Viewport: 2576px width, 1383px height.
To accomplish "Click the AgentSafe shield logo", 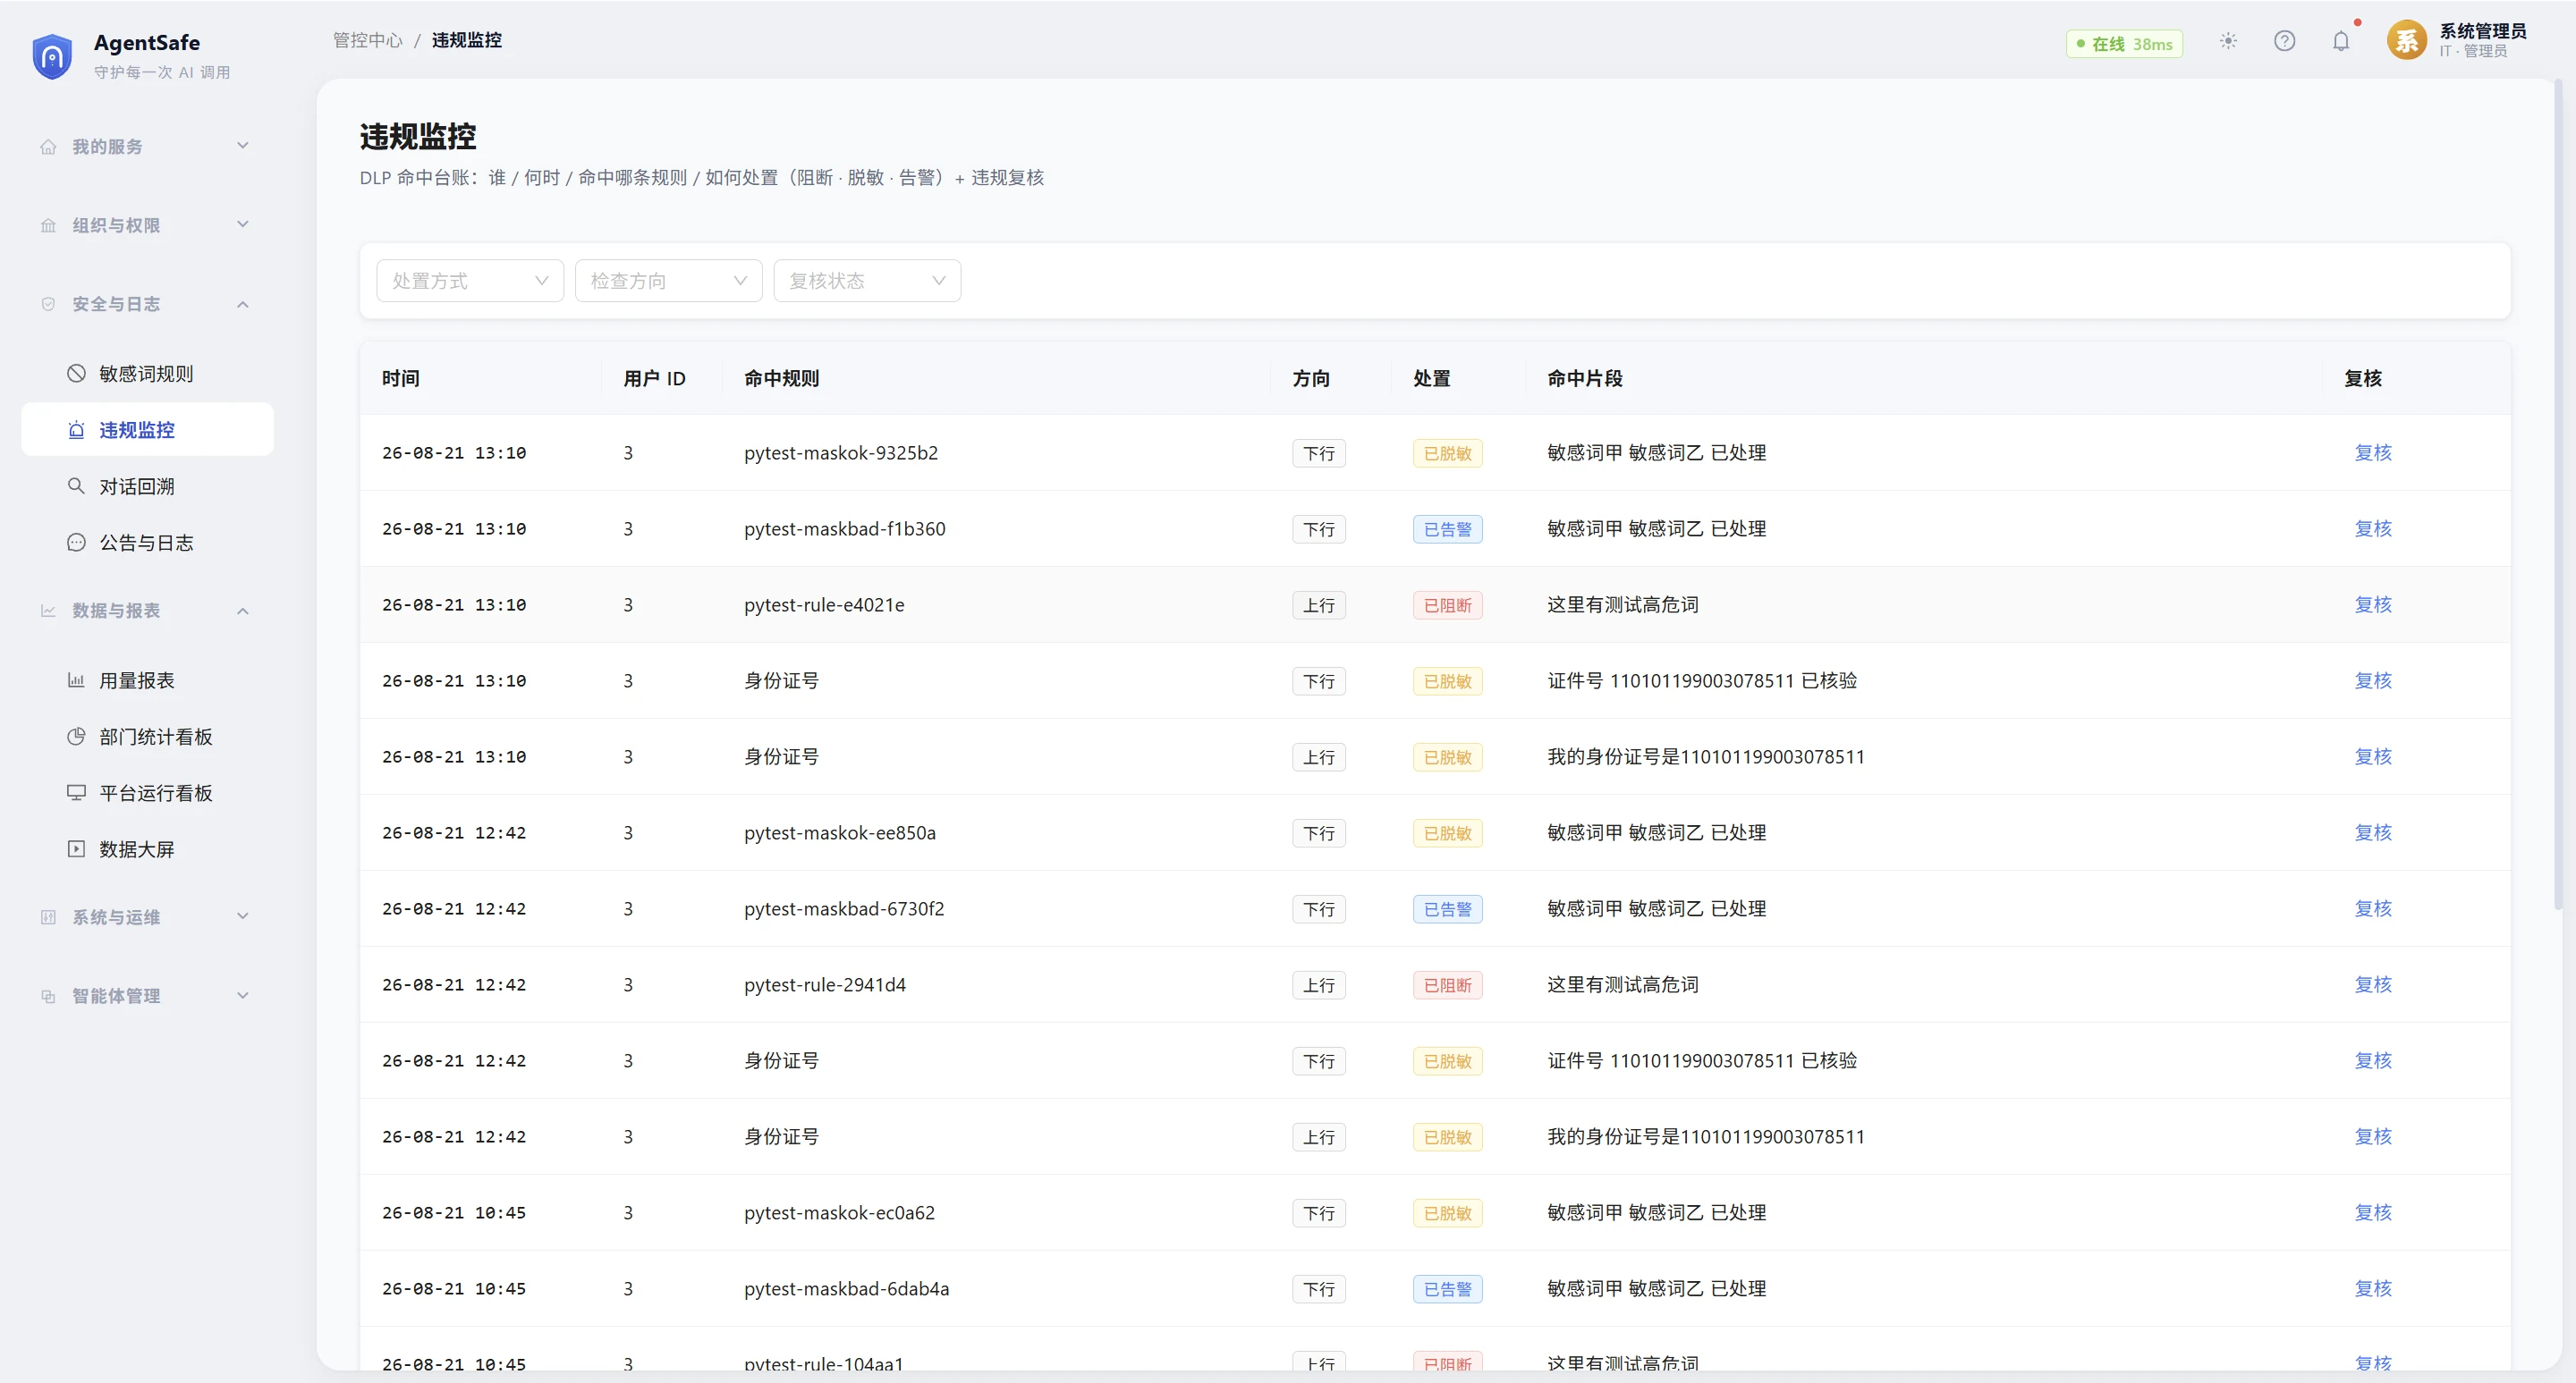I will tap(52, 56).
